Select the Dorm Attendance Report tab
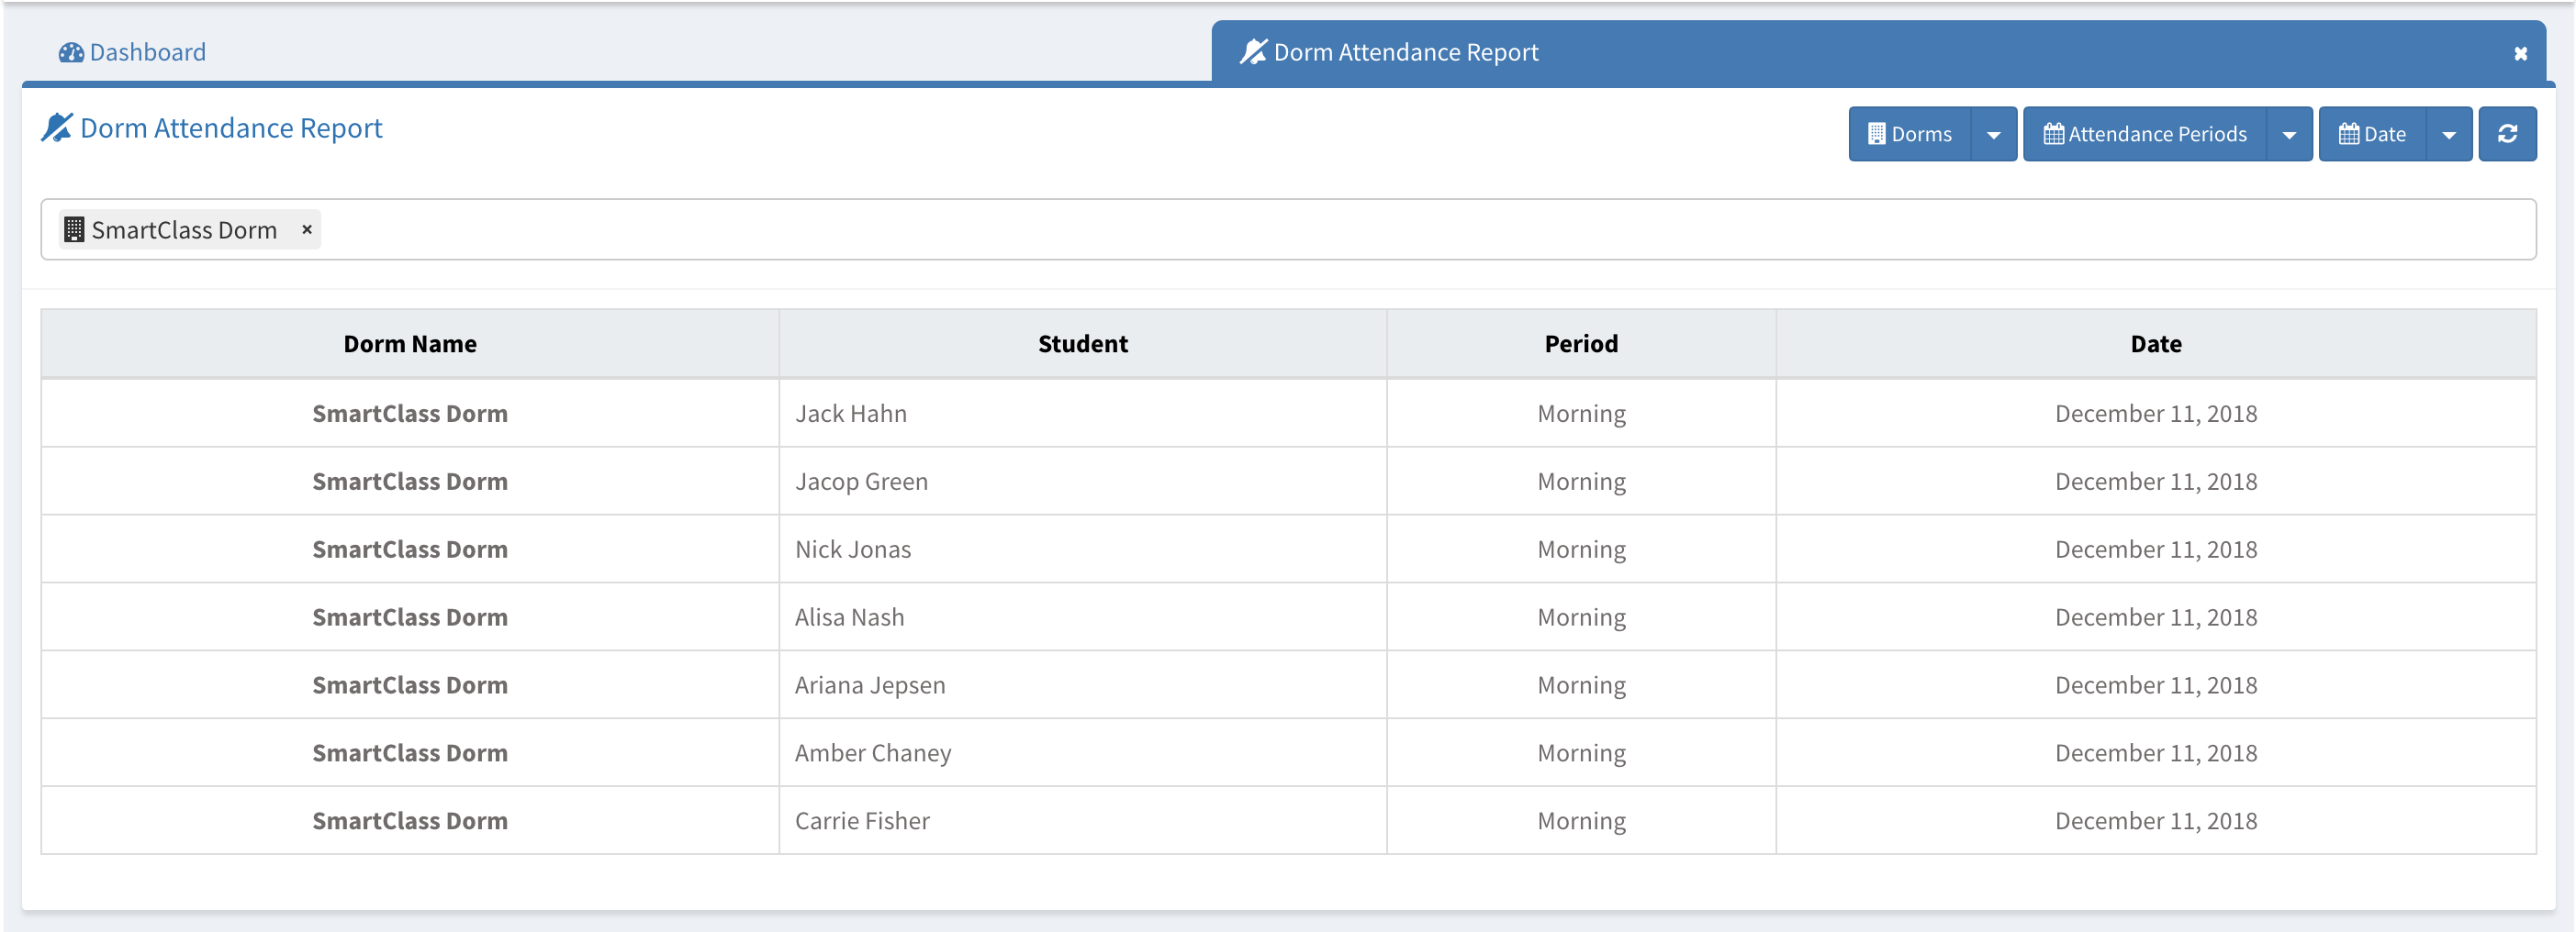Screen dimensions: 2576x932 point(1404,53)
